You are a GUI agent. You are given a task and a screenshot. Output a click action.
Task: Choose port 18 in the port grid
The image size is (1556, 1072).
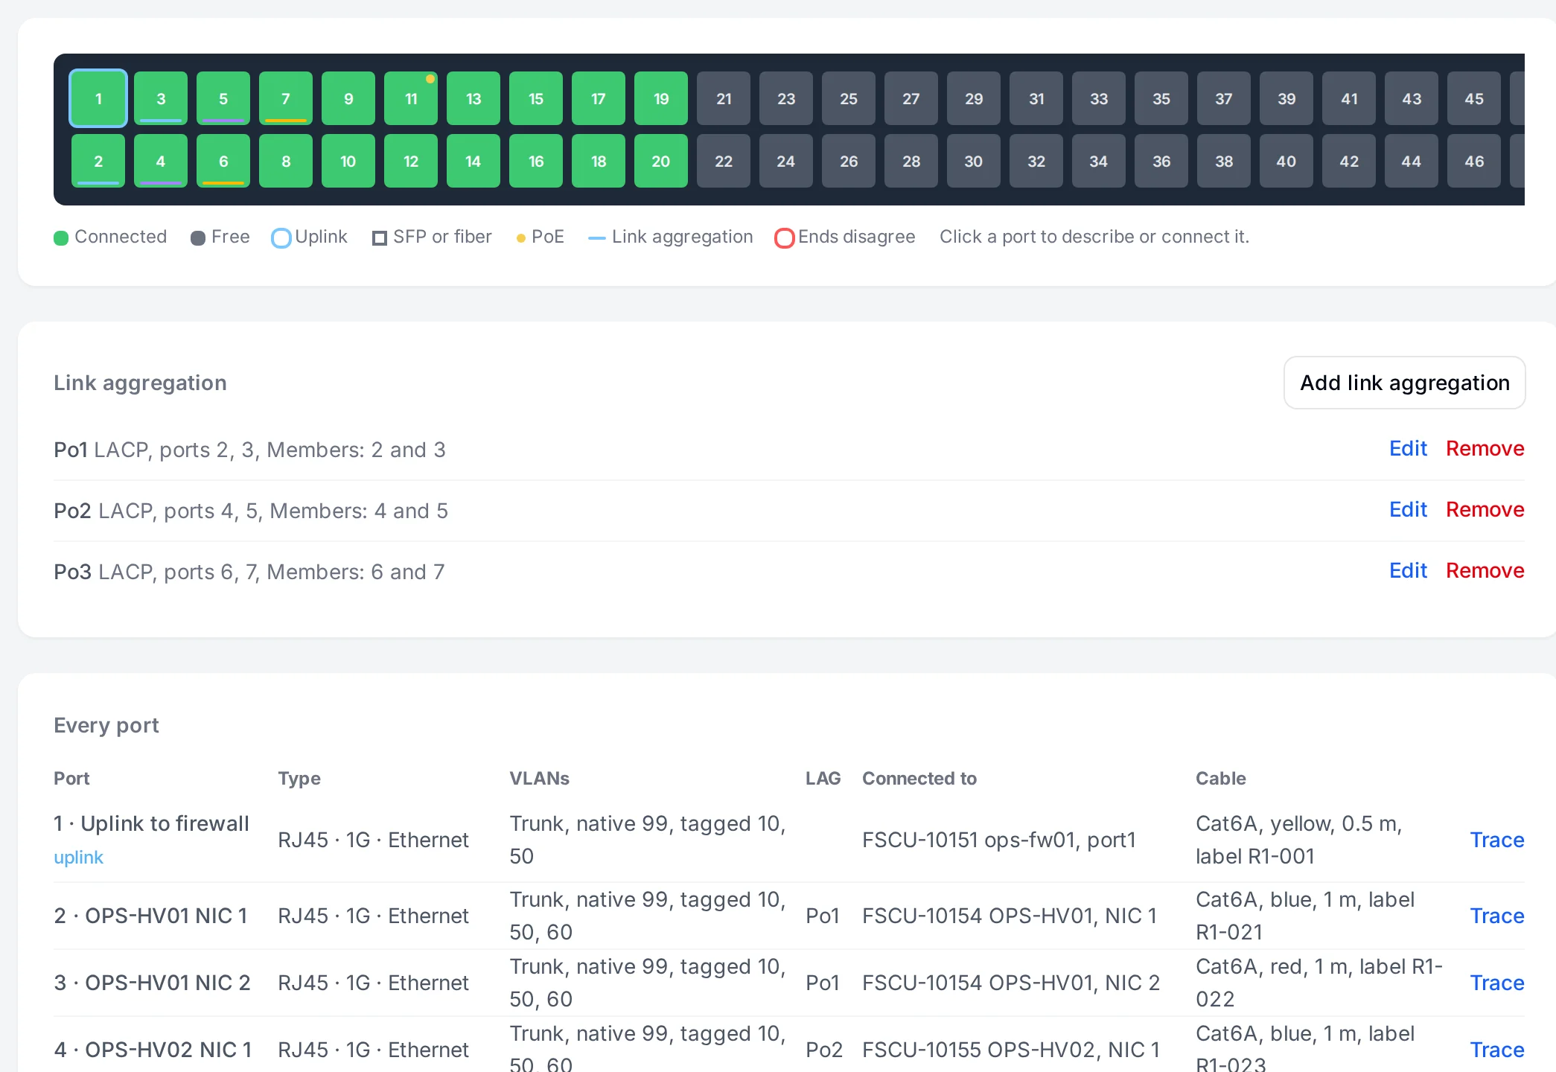pyautogui.click(x=599, y=161)
